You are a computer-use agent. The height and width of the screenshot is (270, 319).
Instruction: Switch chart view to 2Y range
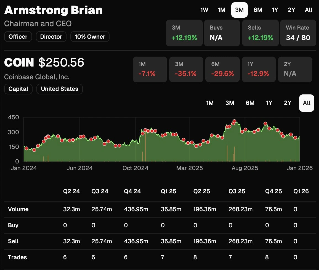[x=287, y=103]
